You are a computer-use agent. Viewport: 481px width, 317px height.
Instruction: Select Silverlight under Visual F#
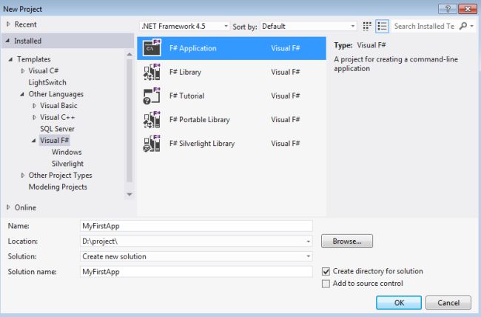(67, 164)
